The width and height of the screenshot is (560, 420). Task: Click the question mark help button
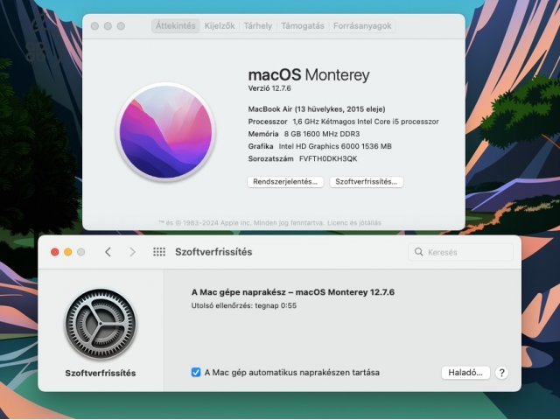(x=501, y=373)
